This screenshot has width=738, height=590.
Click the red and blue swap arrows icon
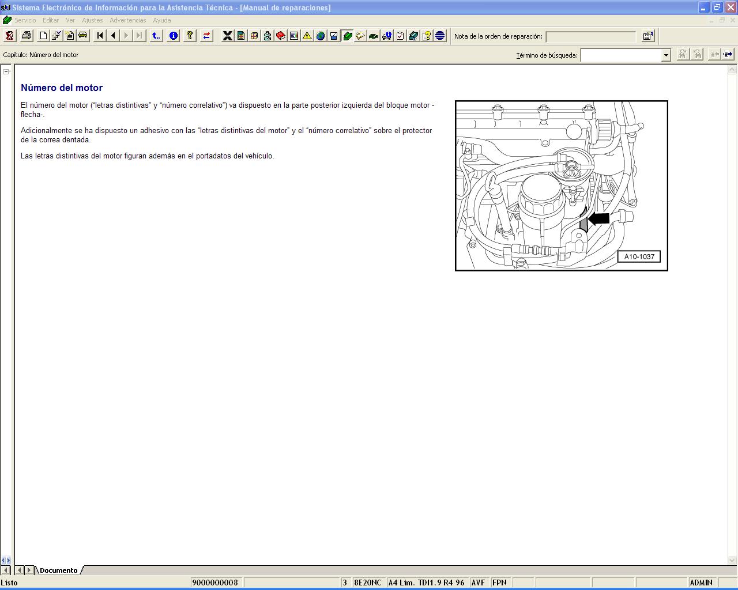[206, 36]
